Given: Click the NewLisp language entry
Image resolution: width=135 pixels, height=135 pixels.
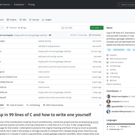Looking at the screenshot, I should tap(124, 126).
